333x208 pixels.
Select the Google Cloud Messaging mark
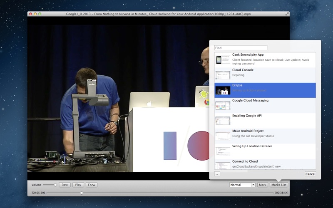tap(265, 106)
